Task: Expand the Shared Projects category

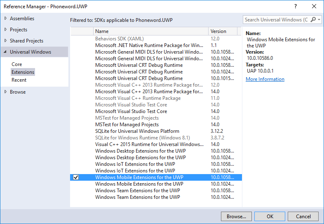Action: pyautogui.click(x=5, y=41)
